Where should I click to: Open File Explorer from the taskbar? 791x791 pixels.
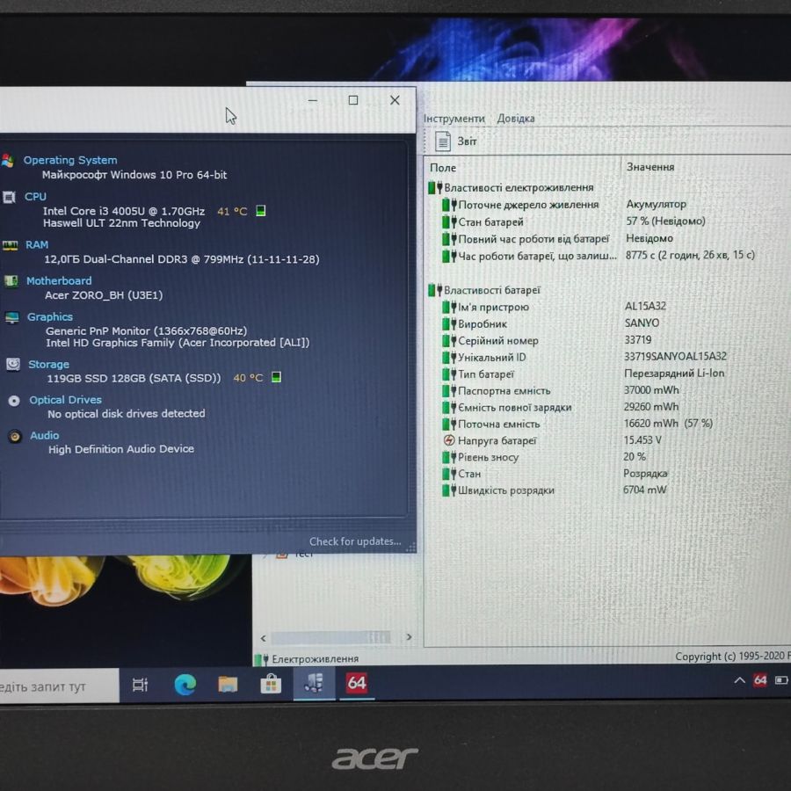228,684
